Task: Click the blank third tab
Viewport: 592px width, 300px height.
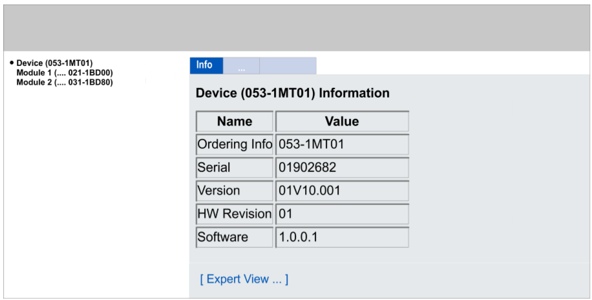Action: 288,66
